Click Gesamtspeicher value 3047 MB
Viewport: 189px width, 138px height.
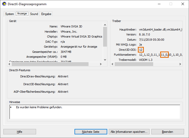(66, 52)
